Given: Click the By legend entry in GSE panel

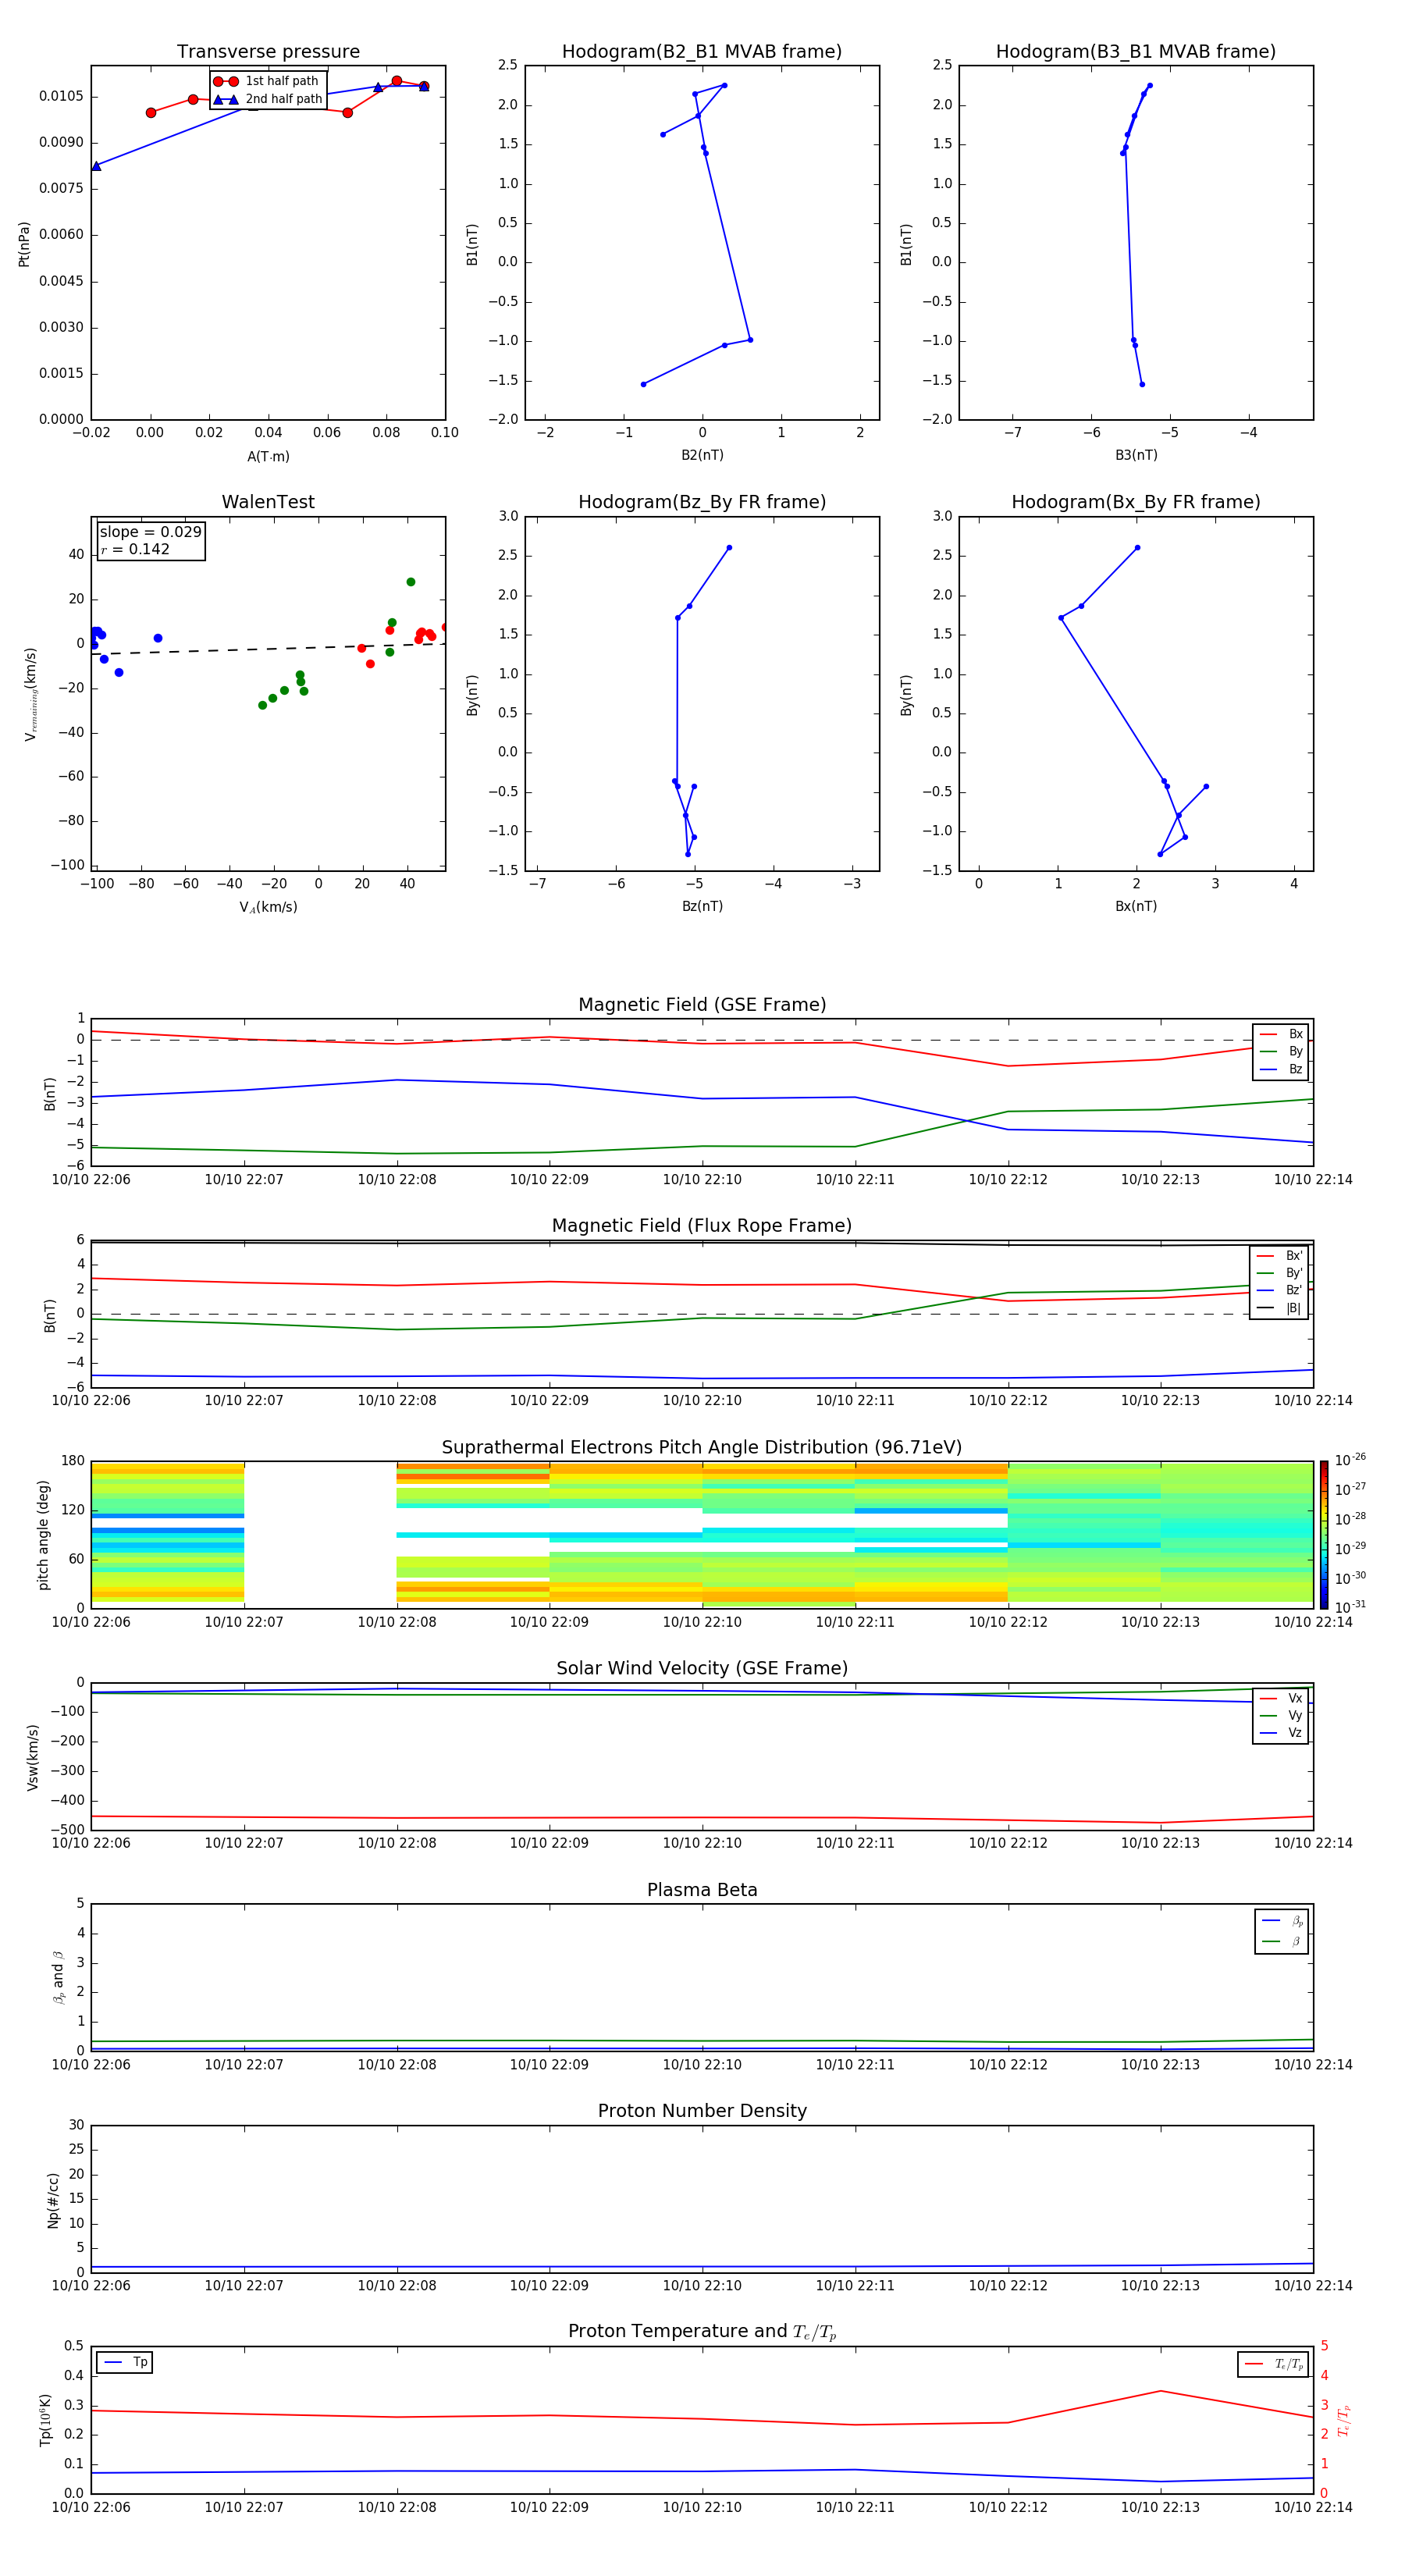Looking at the screenshot, I should (x=1281, y=1052).
